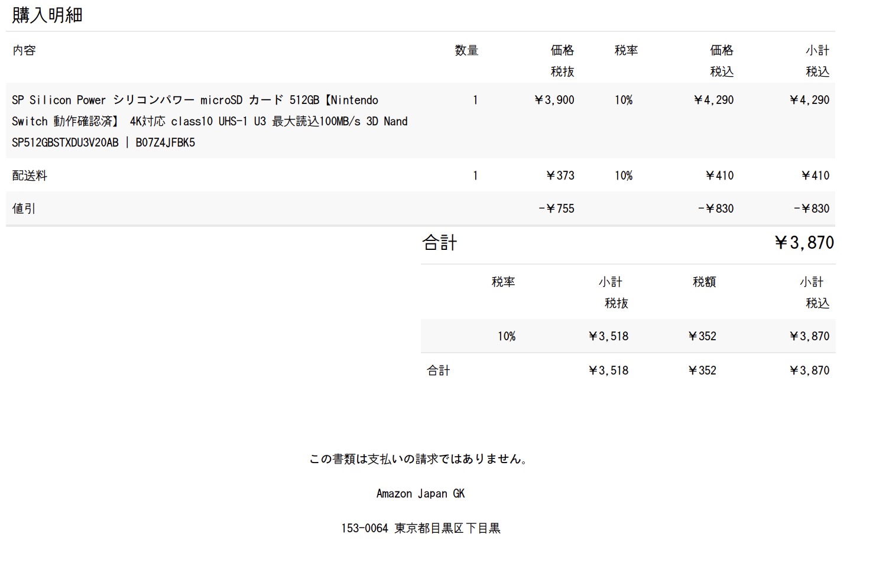
Task: Click the large 合計 total heading
Action: coord(439,243)
